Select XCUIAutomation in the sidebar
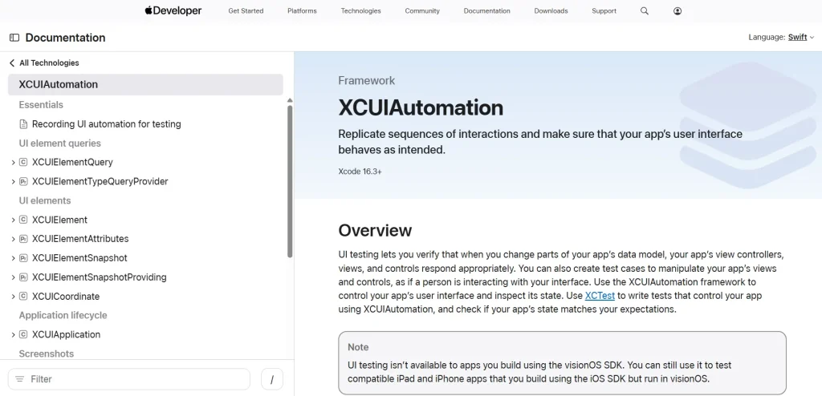 click(x=145, y=84)
